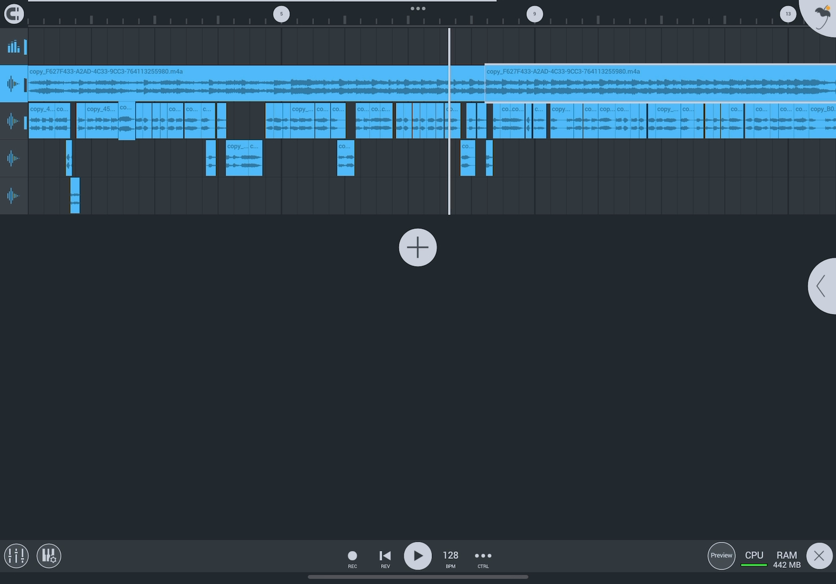Open the CTRL more options menu
836x584 pixels.
pyautogui.click(x=483, y=559)
